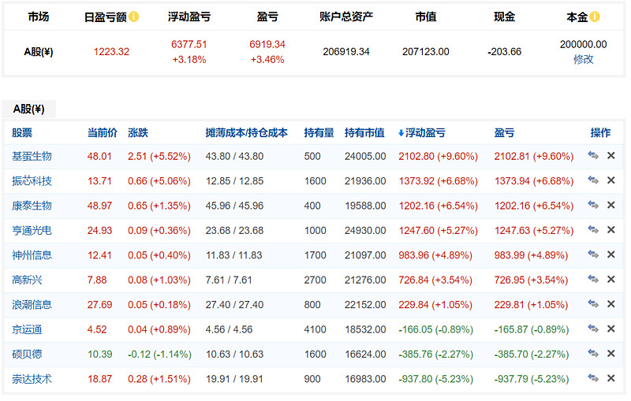Open trade action for 振芯科技 row
Screen dimensions: 631x401
593,180
